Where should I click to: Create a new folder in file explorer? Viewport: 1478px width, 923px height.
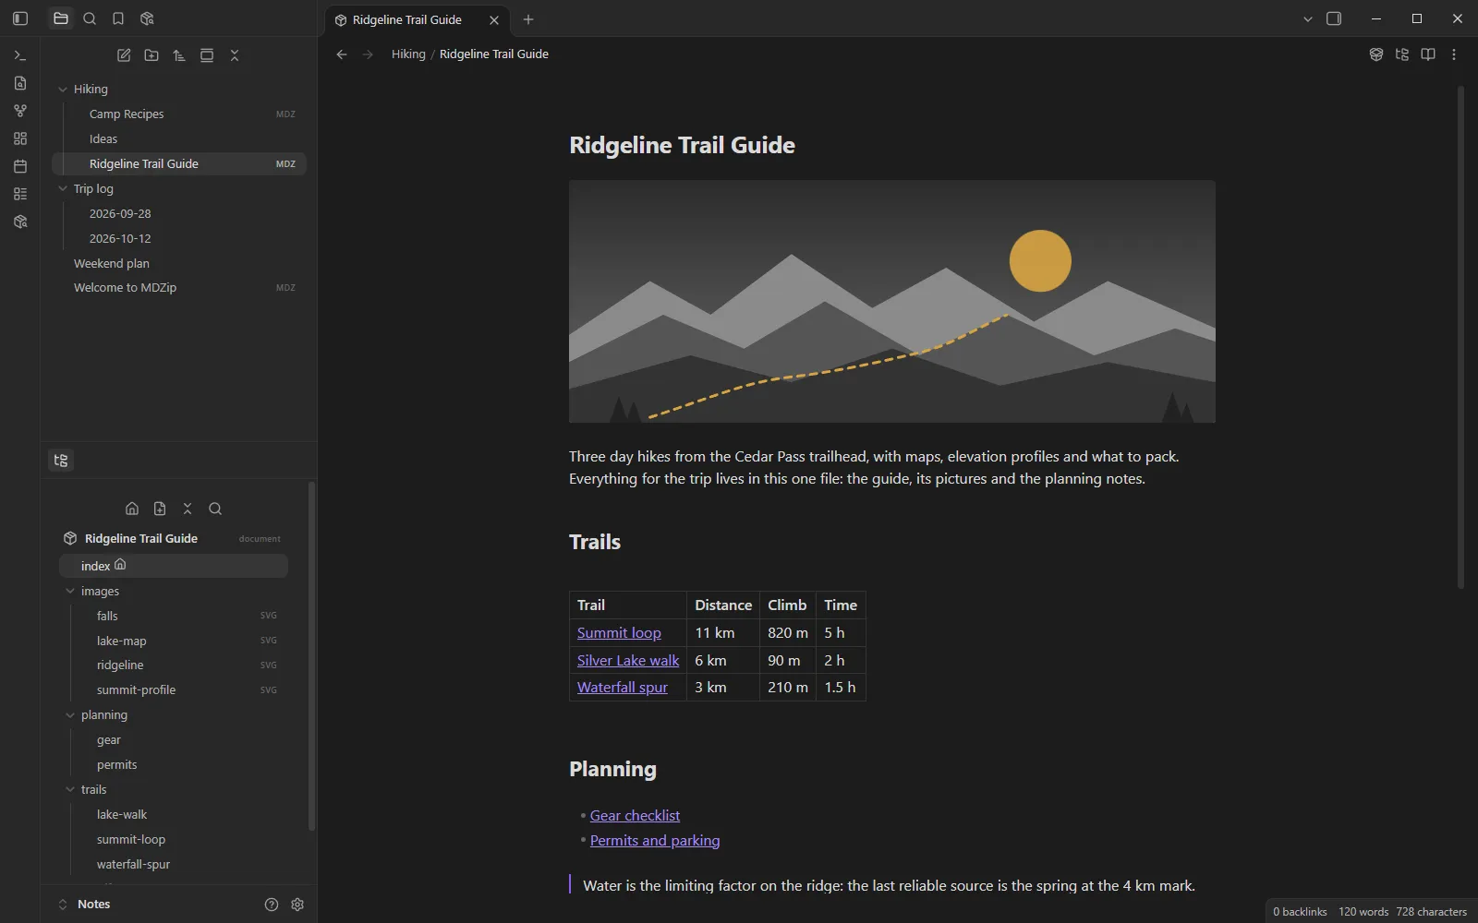151,55
